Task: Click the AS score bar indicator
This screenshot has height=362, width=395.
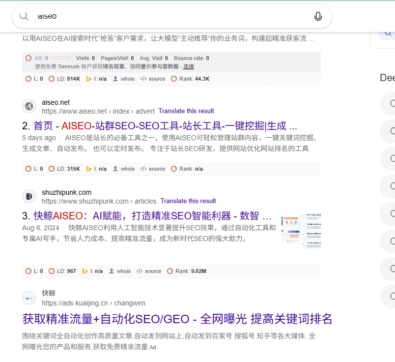Action: (x=60, y=58)
